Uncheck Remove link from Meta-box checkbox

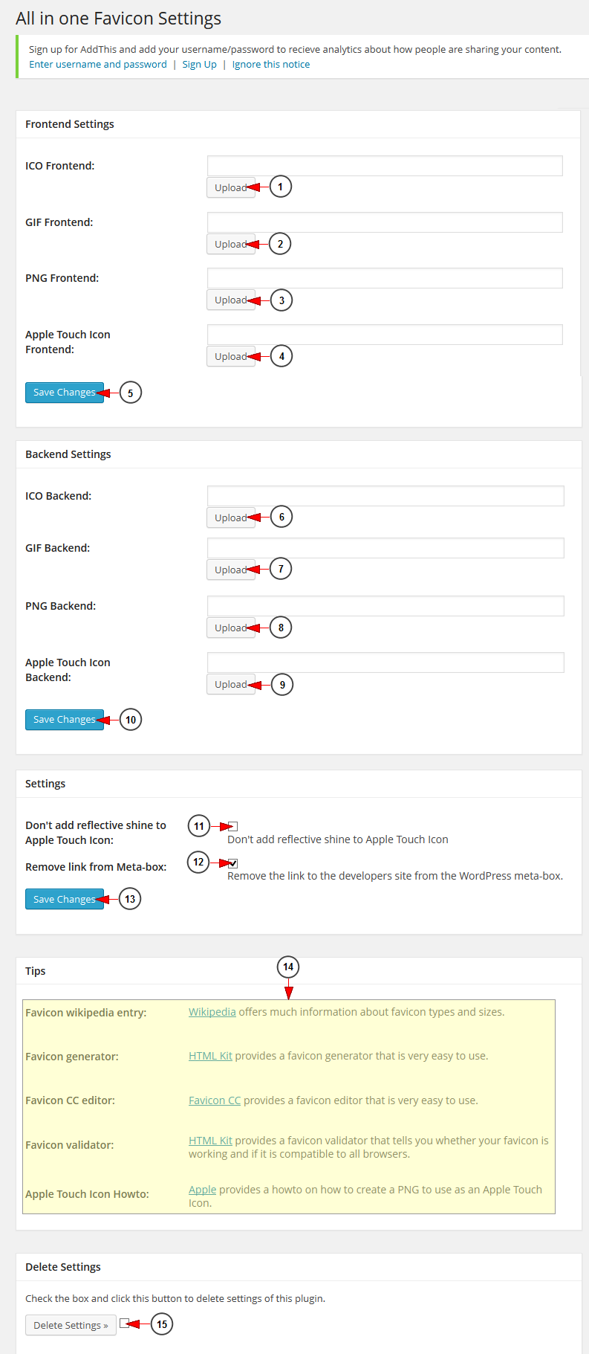[233, 863]
